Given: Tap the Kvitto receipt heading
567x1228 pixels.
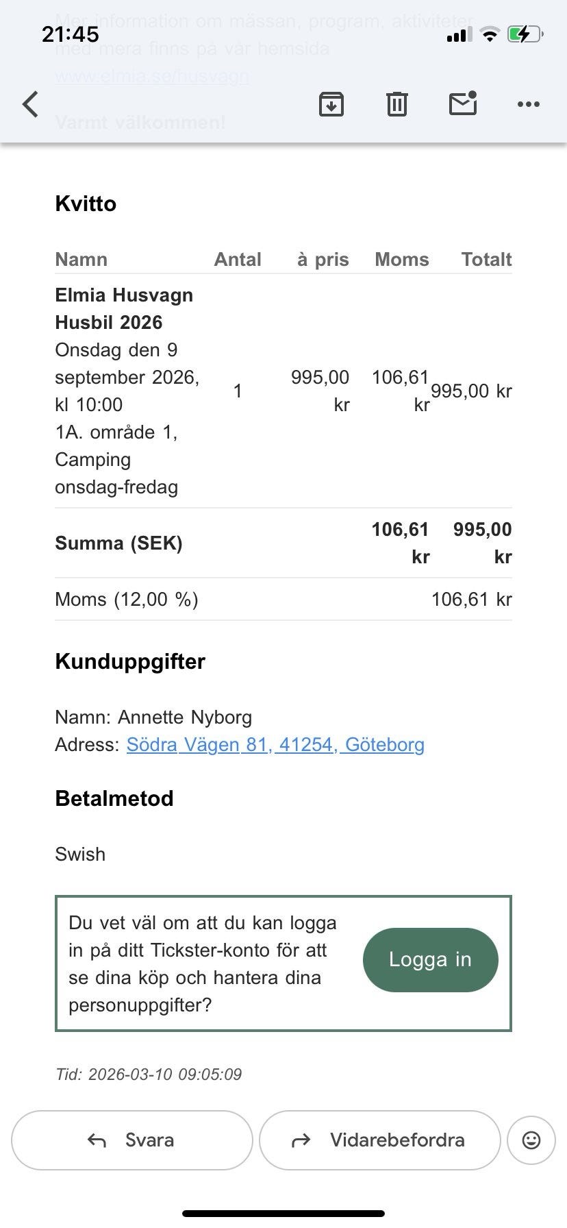Looking at the screenshot, I should pos(86,204).
